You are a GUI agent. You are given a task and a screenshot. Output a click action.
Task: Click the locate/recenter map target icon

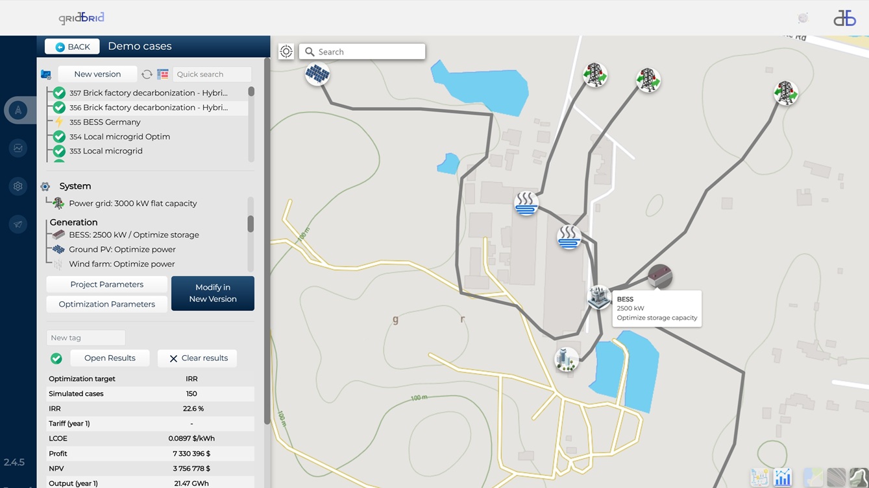pos(286,52)
